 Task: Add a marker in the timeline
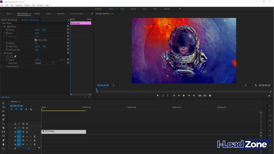coord(26,109)
